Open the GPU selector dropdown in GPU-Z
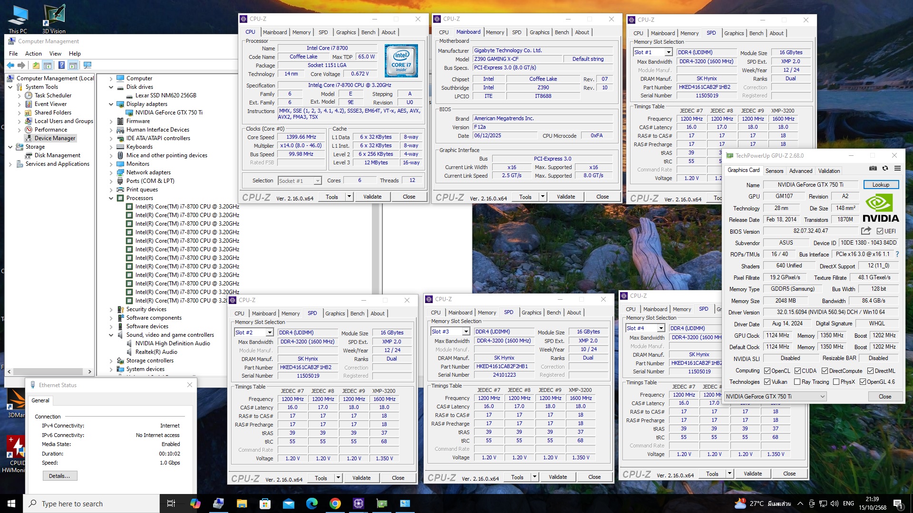This screenshot has width=913, height=513. (x=775, y=397)
